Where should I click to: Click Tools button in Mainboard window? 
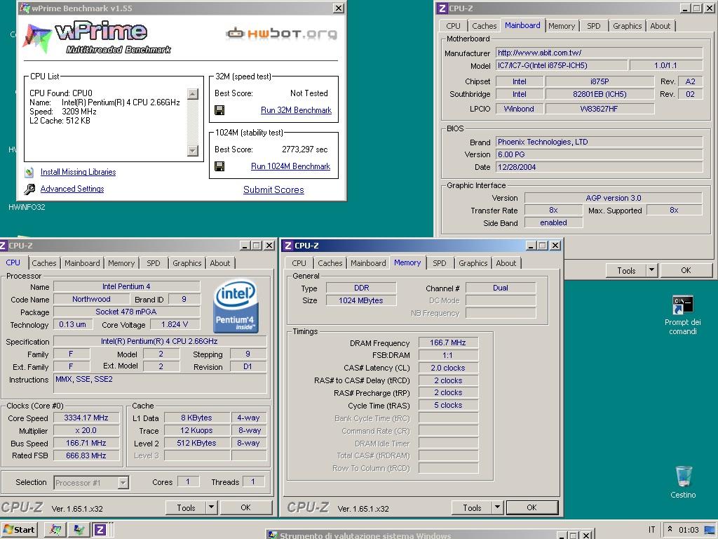[626, 270]
